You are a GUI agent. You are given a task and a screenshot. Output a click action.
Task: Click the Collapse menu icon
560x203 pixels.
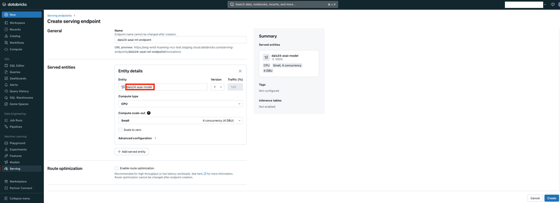6,199
